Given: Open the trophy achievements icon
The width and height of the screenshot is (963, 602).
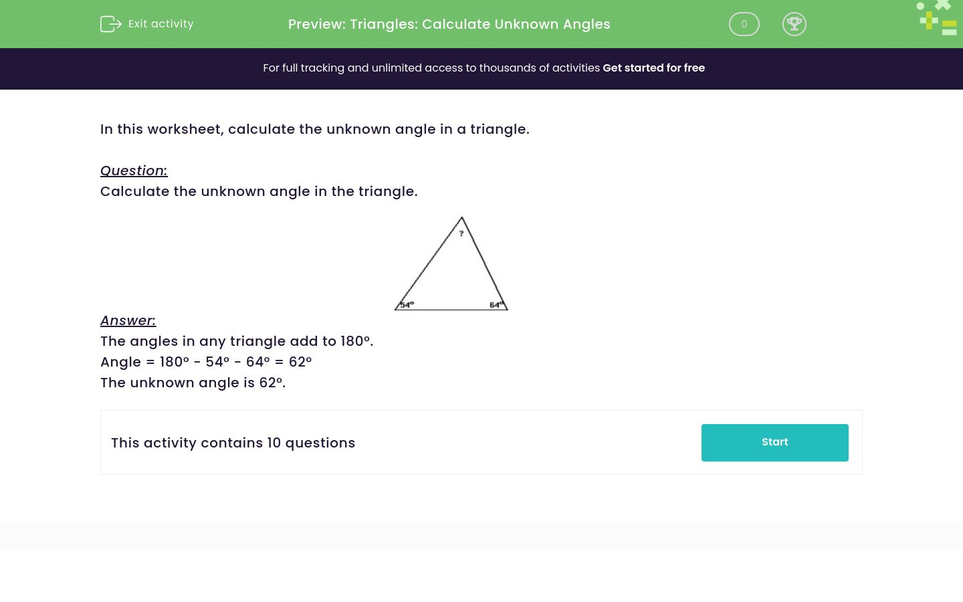Looking at the screenshot, I should point(794,24).
